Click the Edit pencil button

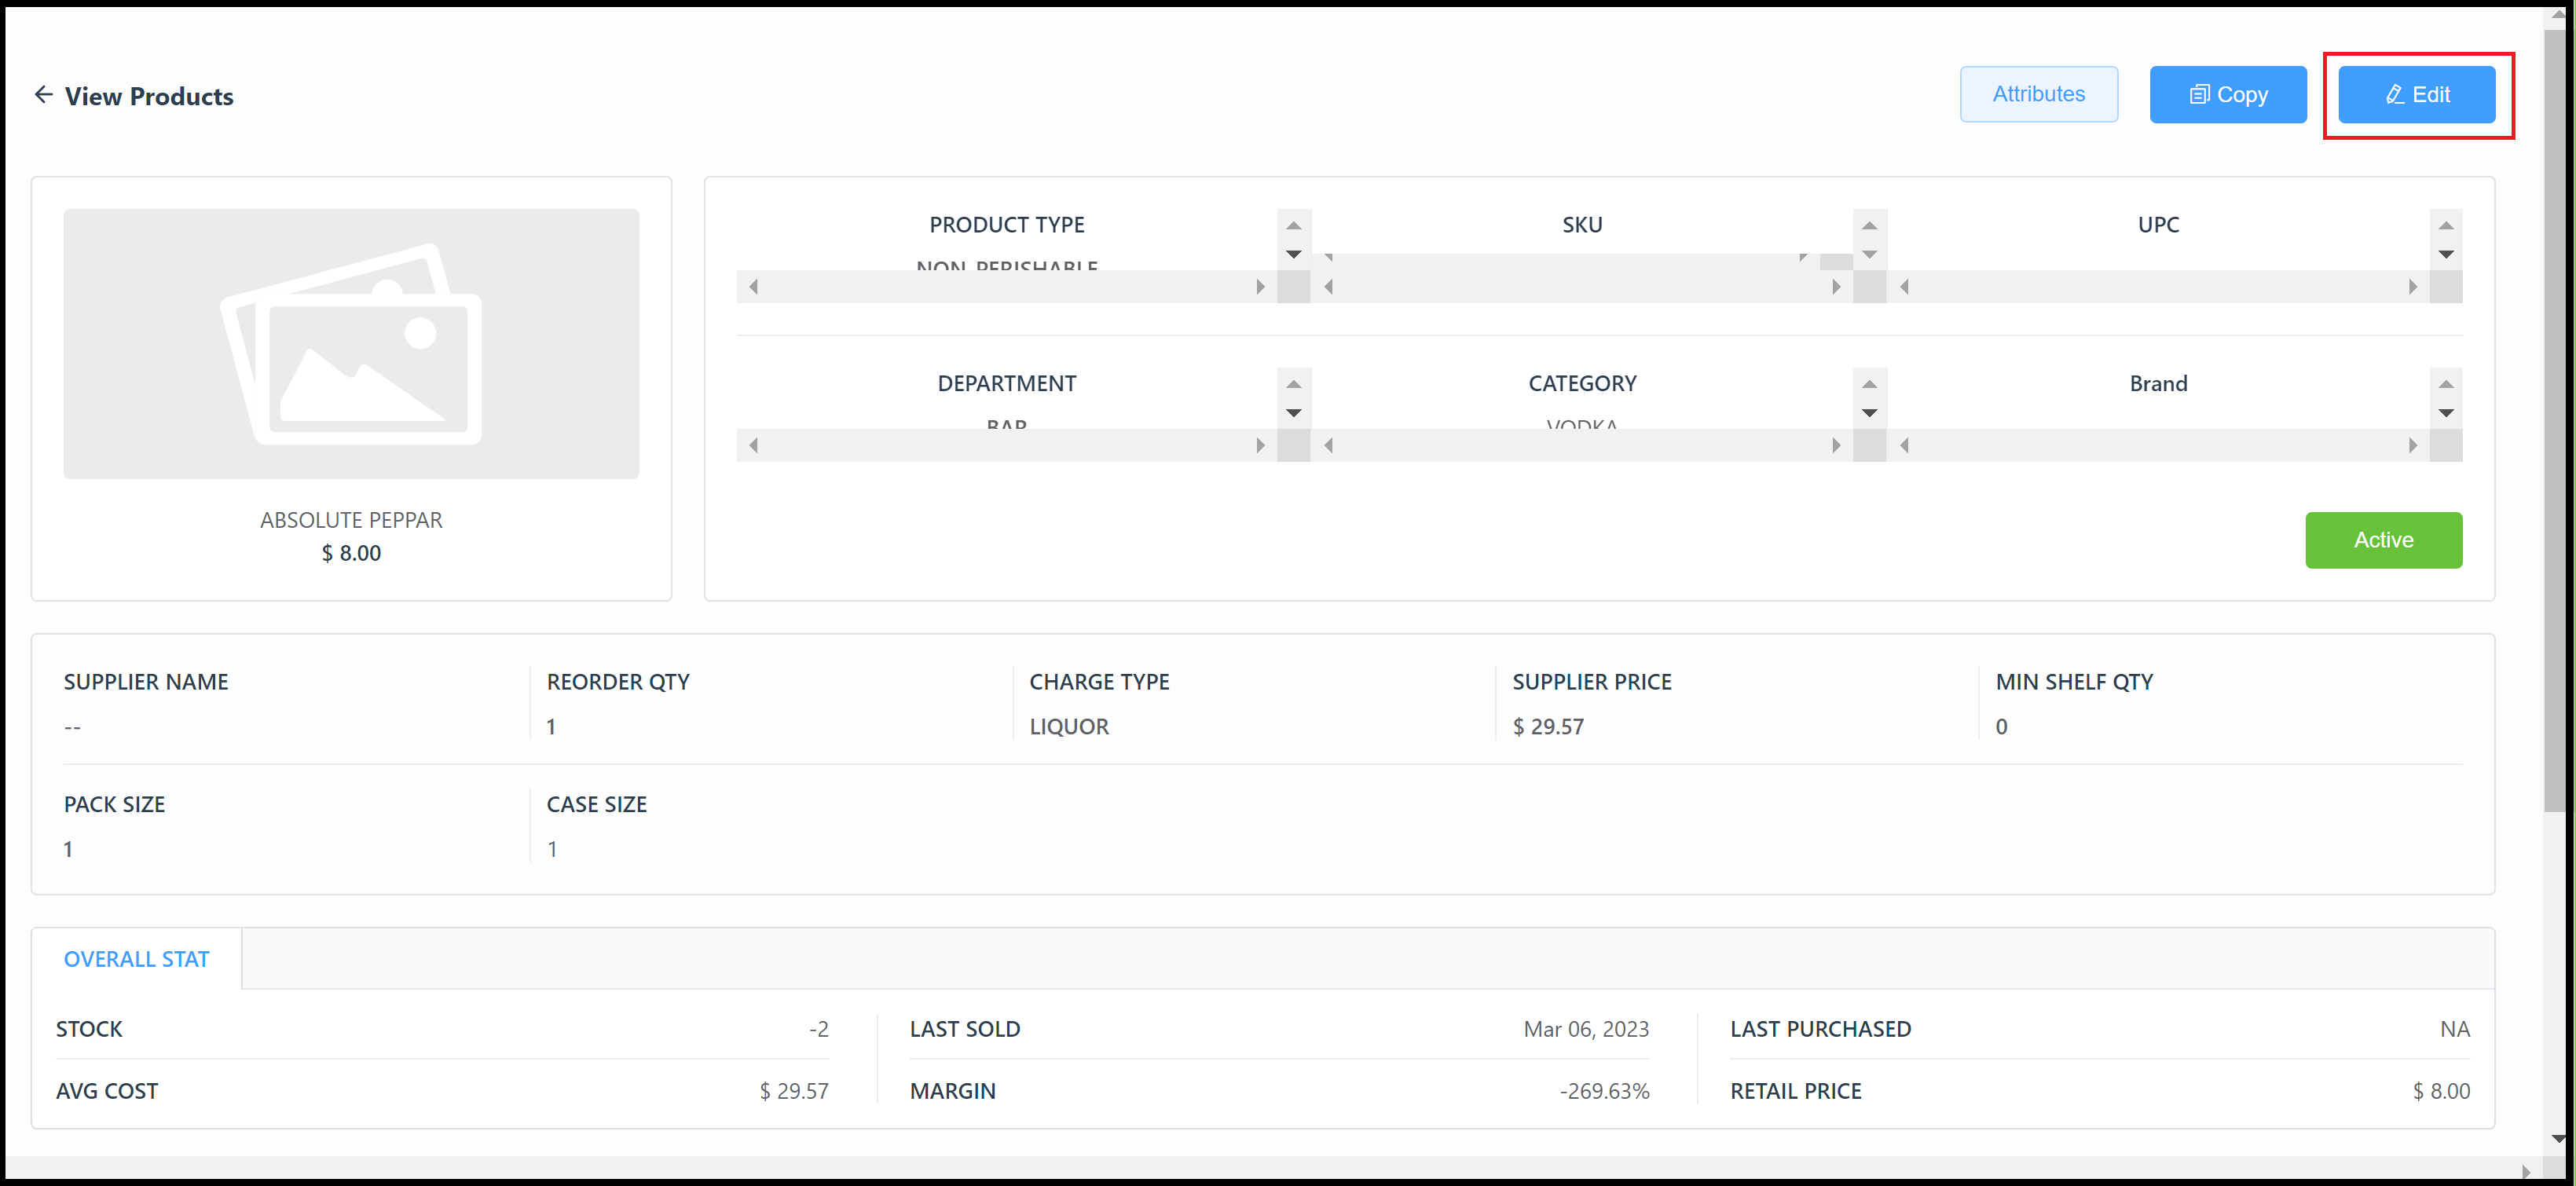(x=2416, y=95)
